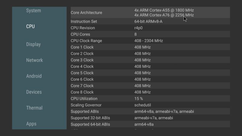Image resolution: width=242 pixels, height=136 pixels.
Task: Click the 'arm64-v8a' 64-bit ABI value
Action: click(x=144, y=124)
